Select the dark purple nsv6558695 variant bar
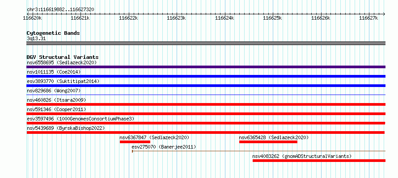Screen dimensions: 398x178 206,67
